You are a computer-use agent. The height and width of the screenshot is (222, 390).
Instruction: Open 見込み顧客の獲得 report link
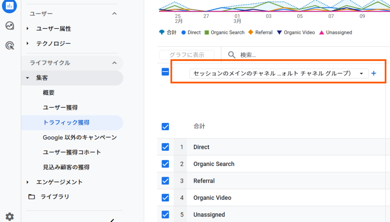pyautogui.click(x=66, y=167)
